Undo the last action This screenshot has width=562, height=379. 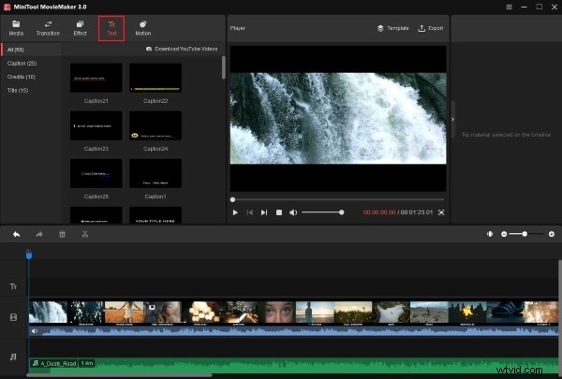[17, 234]
